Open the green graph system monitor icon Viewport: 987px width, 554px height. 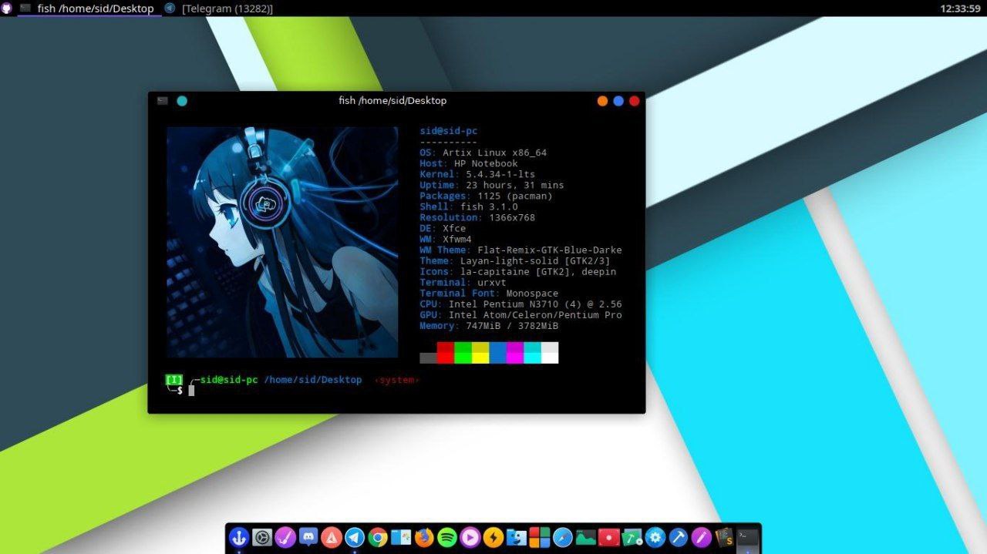[x=586, y=537]
